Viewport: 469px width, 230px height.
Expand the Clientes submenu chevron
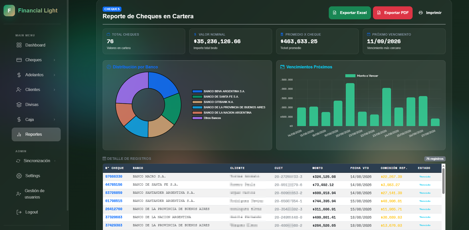point(54,90)
